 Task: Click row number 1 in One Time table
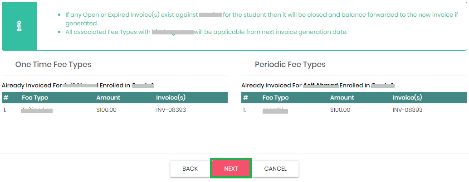(5, 110)
